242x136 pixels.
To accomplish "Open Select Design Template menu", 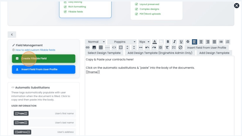I will click(104, 53).
